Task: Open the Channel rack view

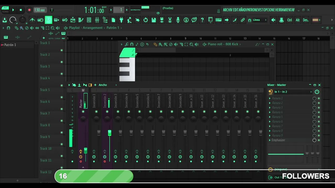Action: (x=89, y=20)
